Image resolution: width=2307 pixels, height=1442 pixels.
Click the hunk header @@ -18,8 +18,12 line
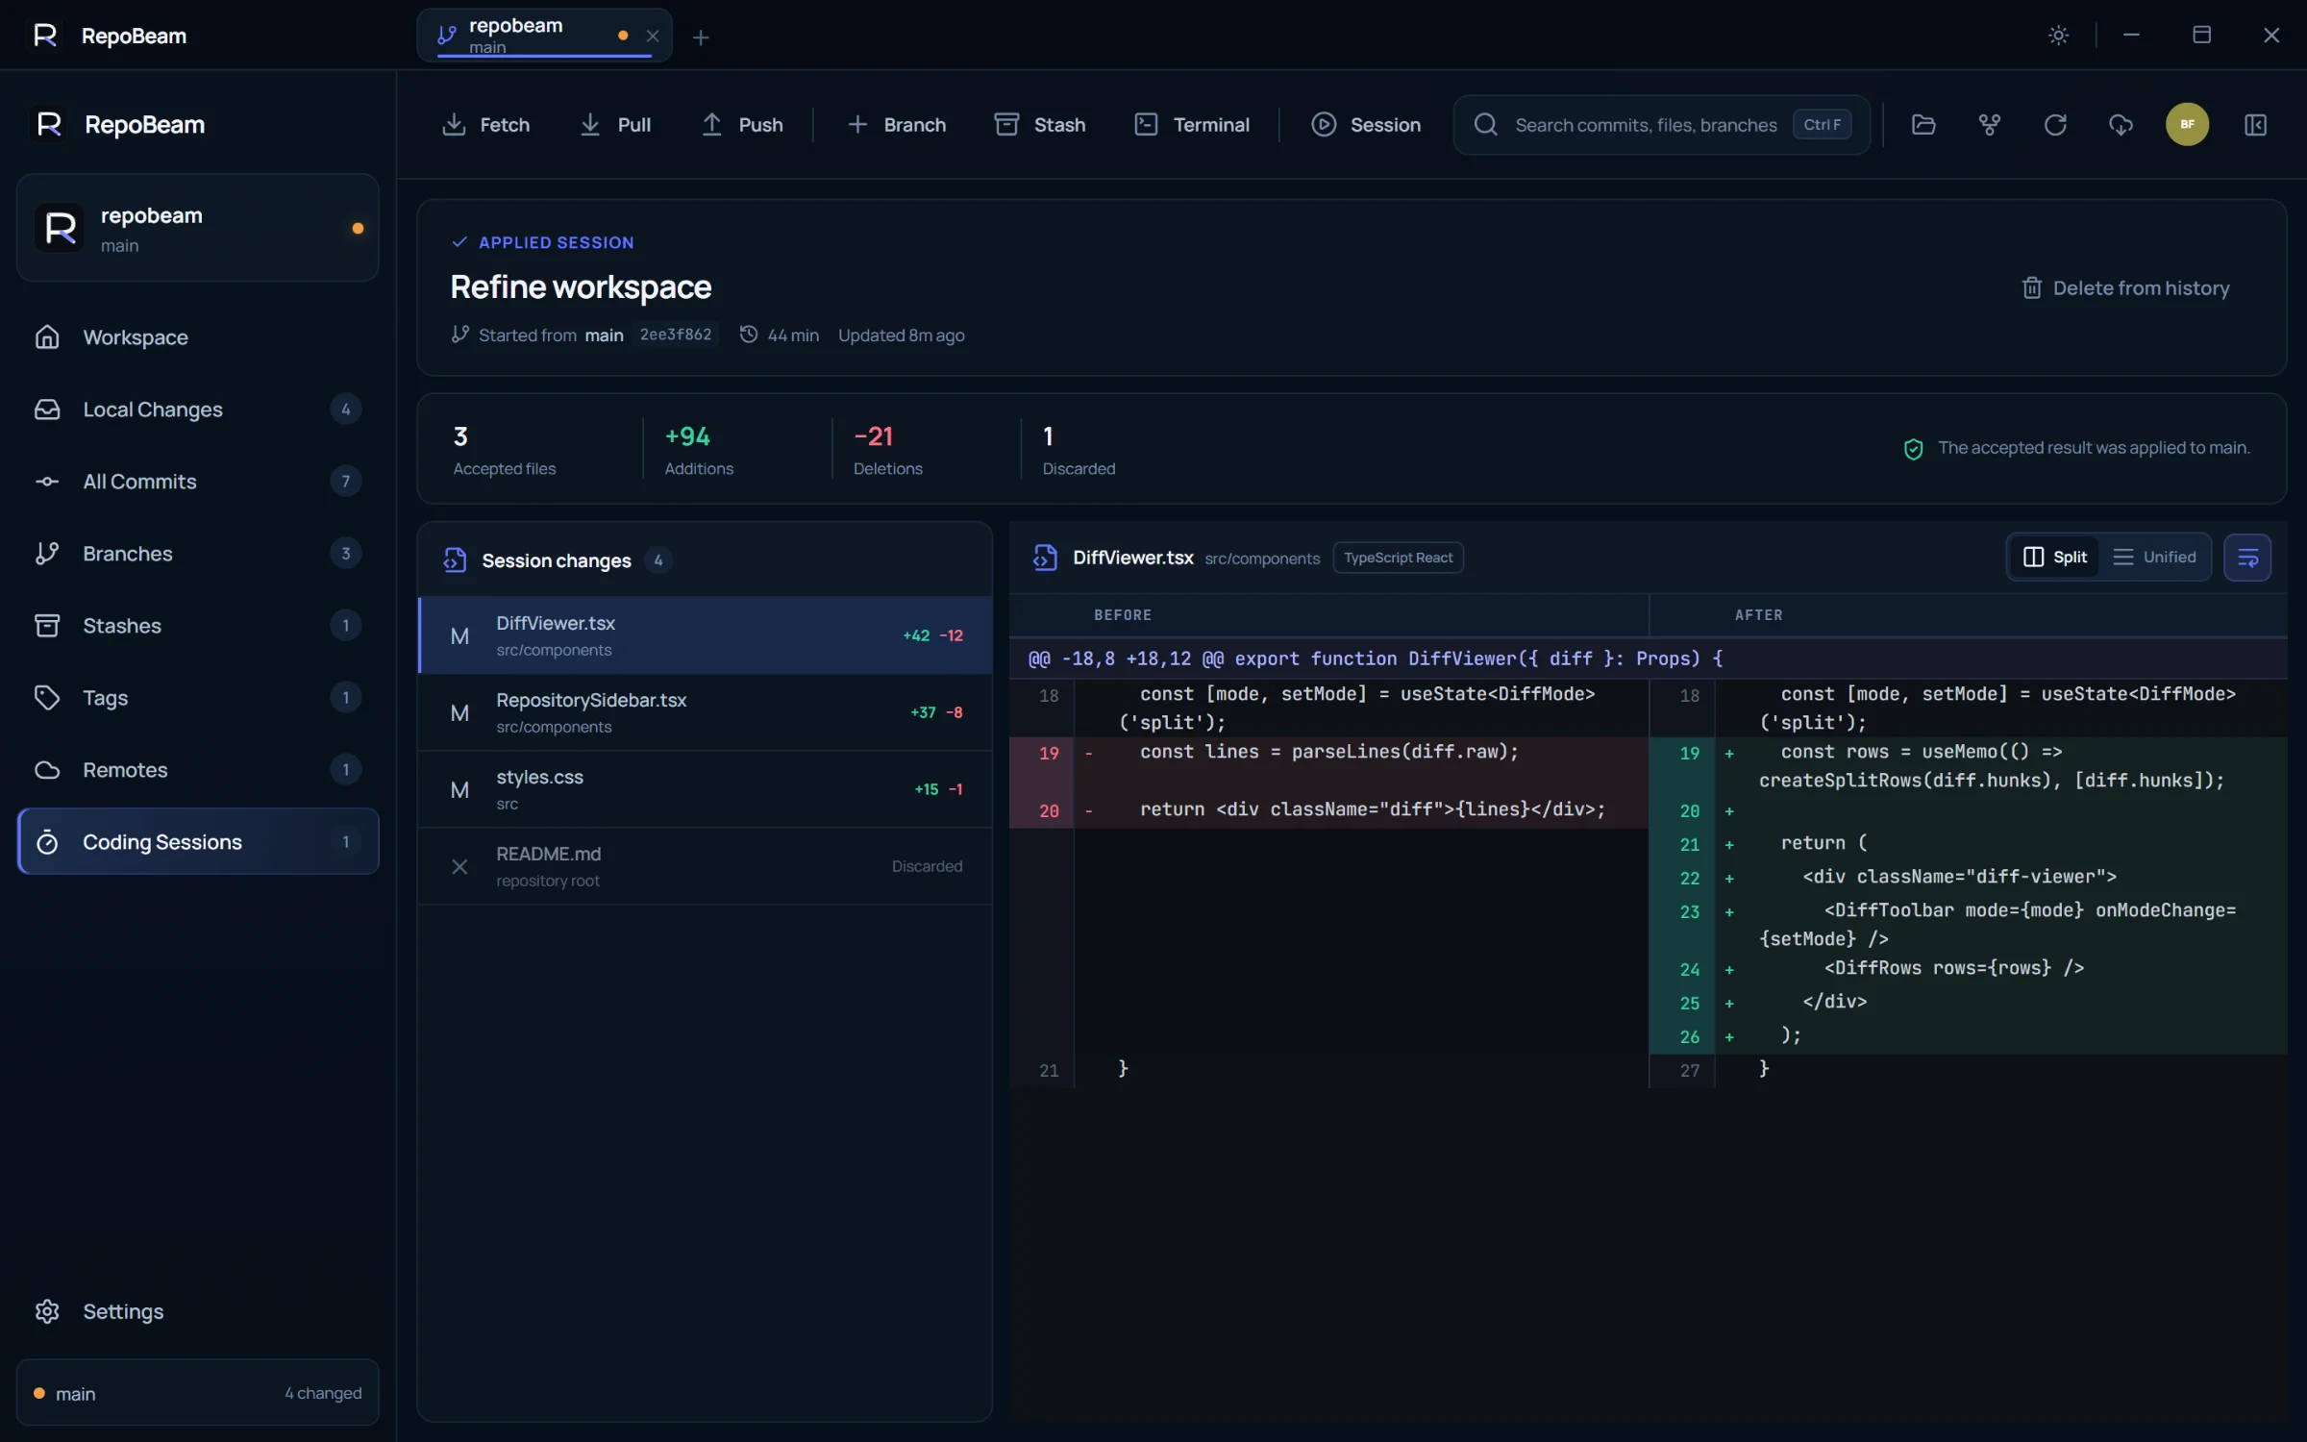[x=1648, y=659]
